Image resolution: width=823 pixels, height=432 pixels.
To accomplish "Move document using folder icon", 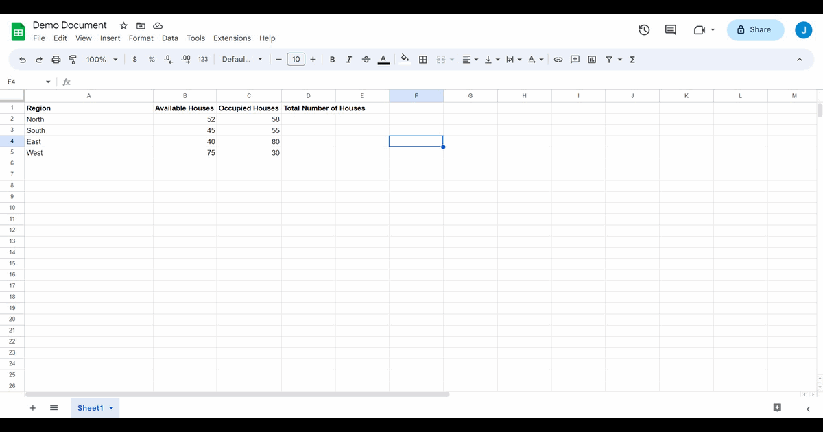I will [141, 25].
